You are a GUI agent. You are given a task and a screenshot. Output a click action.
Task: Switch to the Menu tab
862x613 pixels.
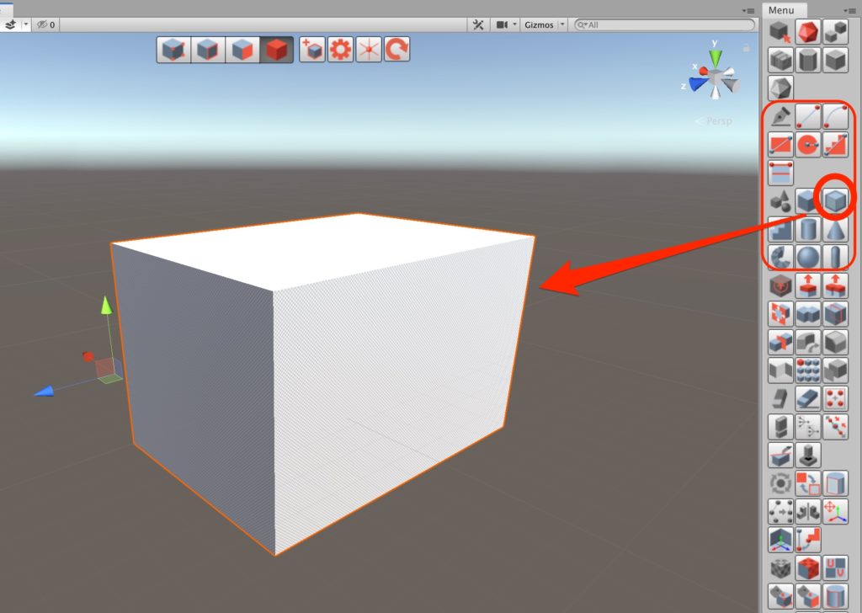click(780, 10)
